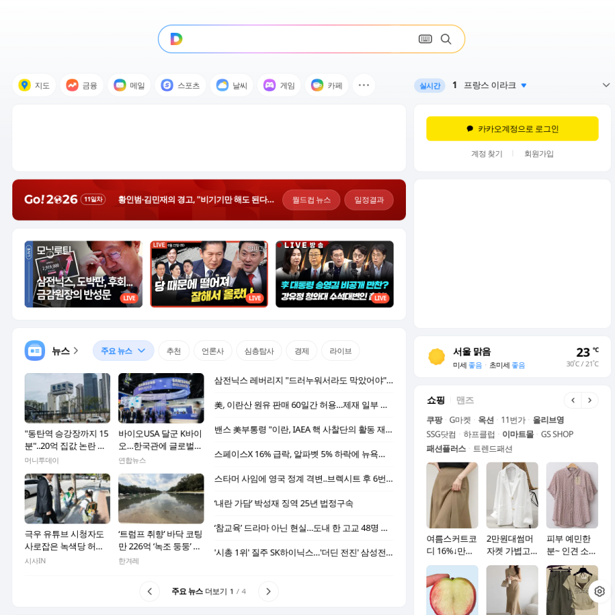This screenshot has height=615, width=615.
Task: Go to previous shopping page arrow
Action: click(573, 400)
